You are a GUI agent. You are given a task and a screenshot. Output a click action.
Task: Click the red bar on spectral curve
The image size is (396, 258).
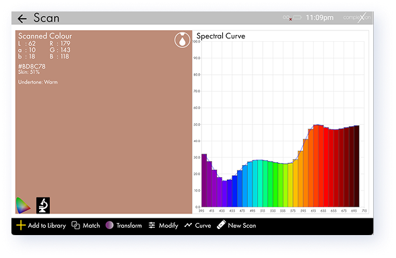coord(326,167)
